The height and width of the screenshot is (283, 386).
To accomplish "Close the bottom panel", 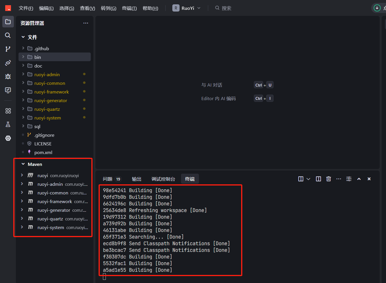I will tap(369, 179).
